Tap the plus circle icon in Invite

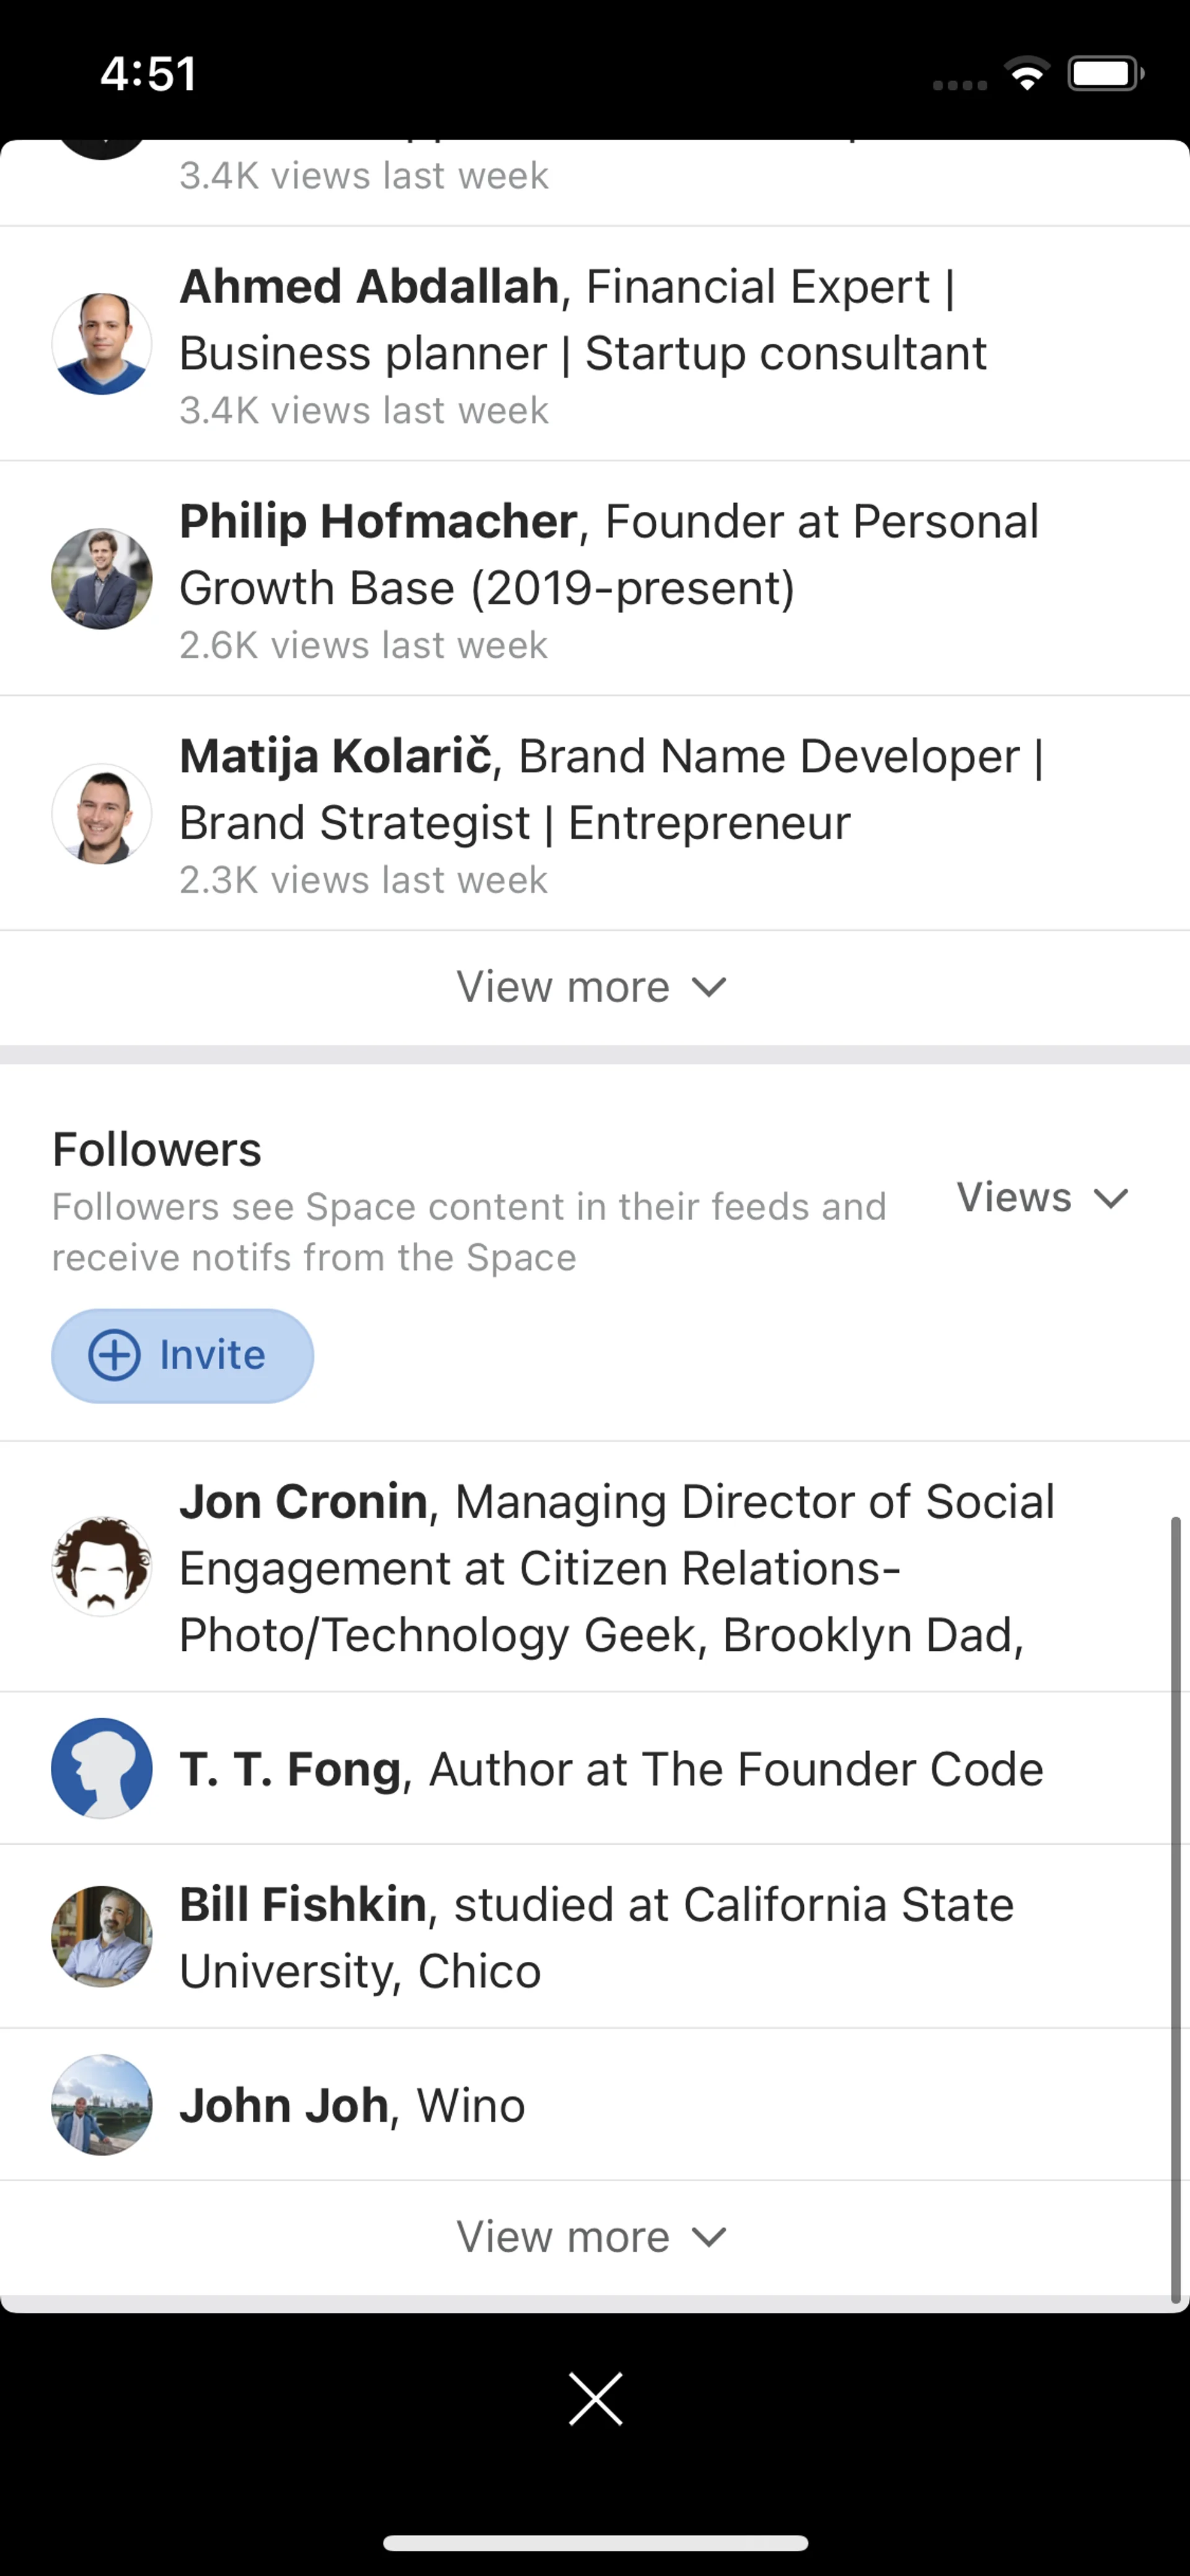[115, 1356]
